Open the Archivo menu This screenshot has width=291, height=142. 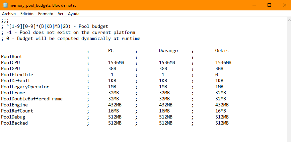[x=9, y=14]
